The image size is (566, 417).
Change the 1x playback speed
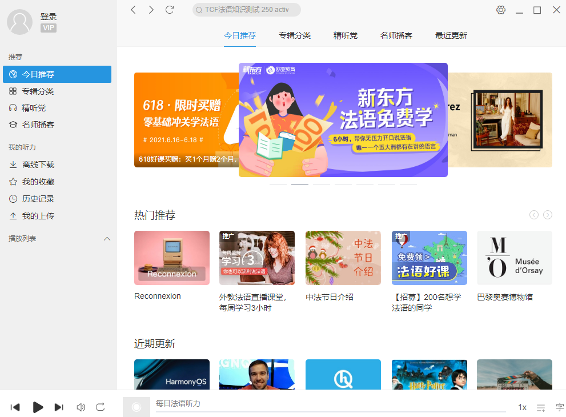[x=522, y=407]
